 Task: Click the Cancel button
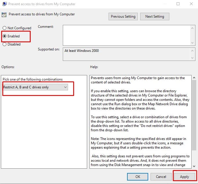161,176
